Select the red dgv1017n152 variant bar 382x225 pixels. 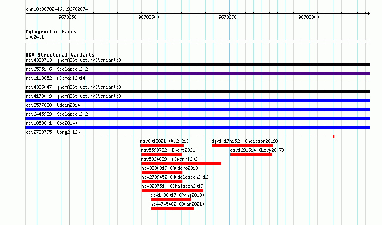(x=242, y=145)
